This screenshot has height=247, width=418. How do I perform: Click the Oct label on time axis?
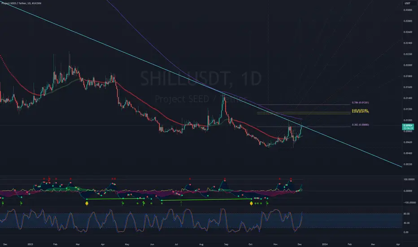click(250, 244)
